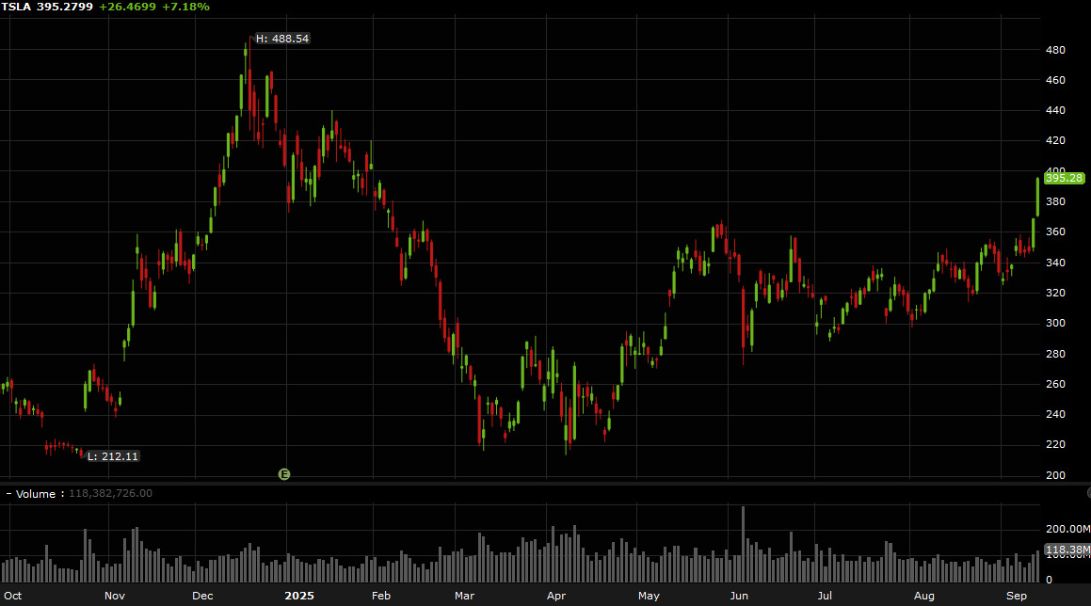Click the tallest volume bar in early June

(x=743, y=544)
